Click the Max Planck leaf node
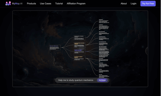 pyautogui.click(x=104, y=76)
